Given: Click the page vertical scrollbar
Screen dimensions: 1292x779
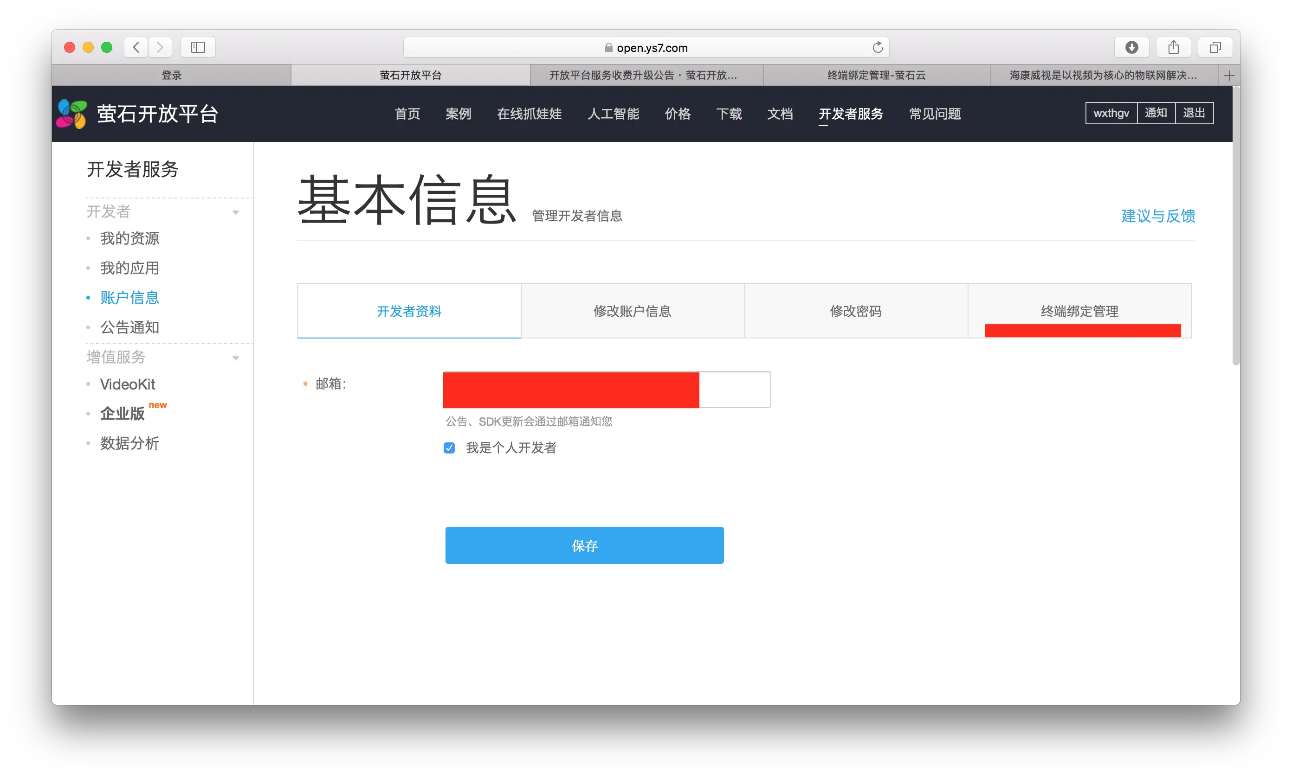Looking at the screenshot, I should pyautogui.click(x=1235, y=225).
